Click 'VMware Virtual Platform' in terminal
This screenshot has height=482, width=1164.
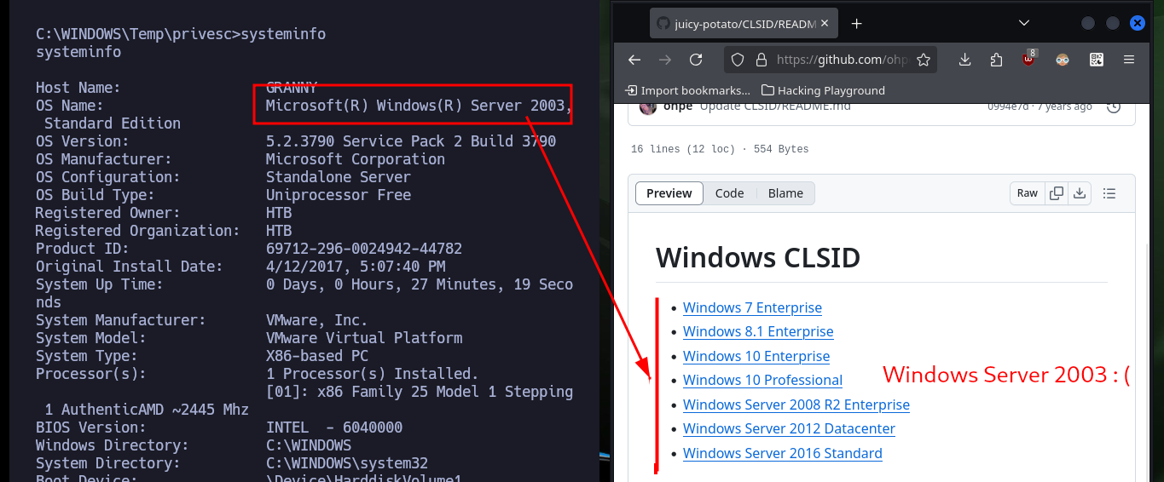364,338
